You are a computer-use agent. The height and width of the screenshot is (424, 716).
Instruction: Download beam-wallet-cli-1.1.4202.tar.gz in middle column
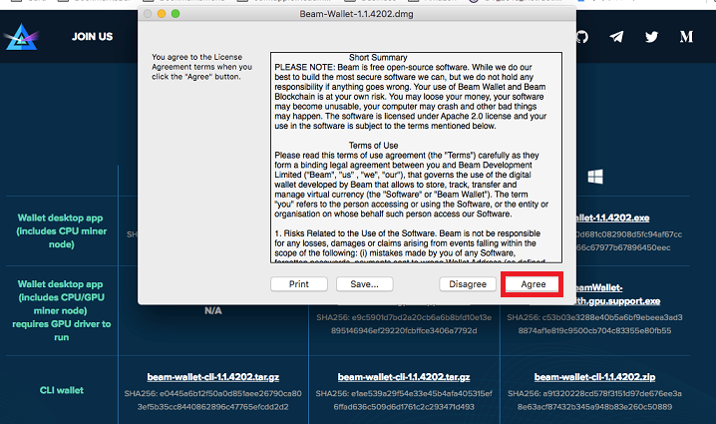tap(404, 377)
